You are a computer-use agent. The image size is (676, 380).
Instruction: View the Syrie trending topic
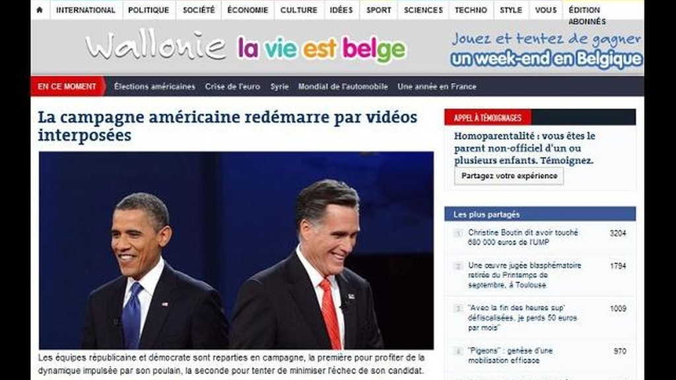point(279,86)
